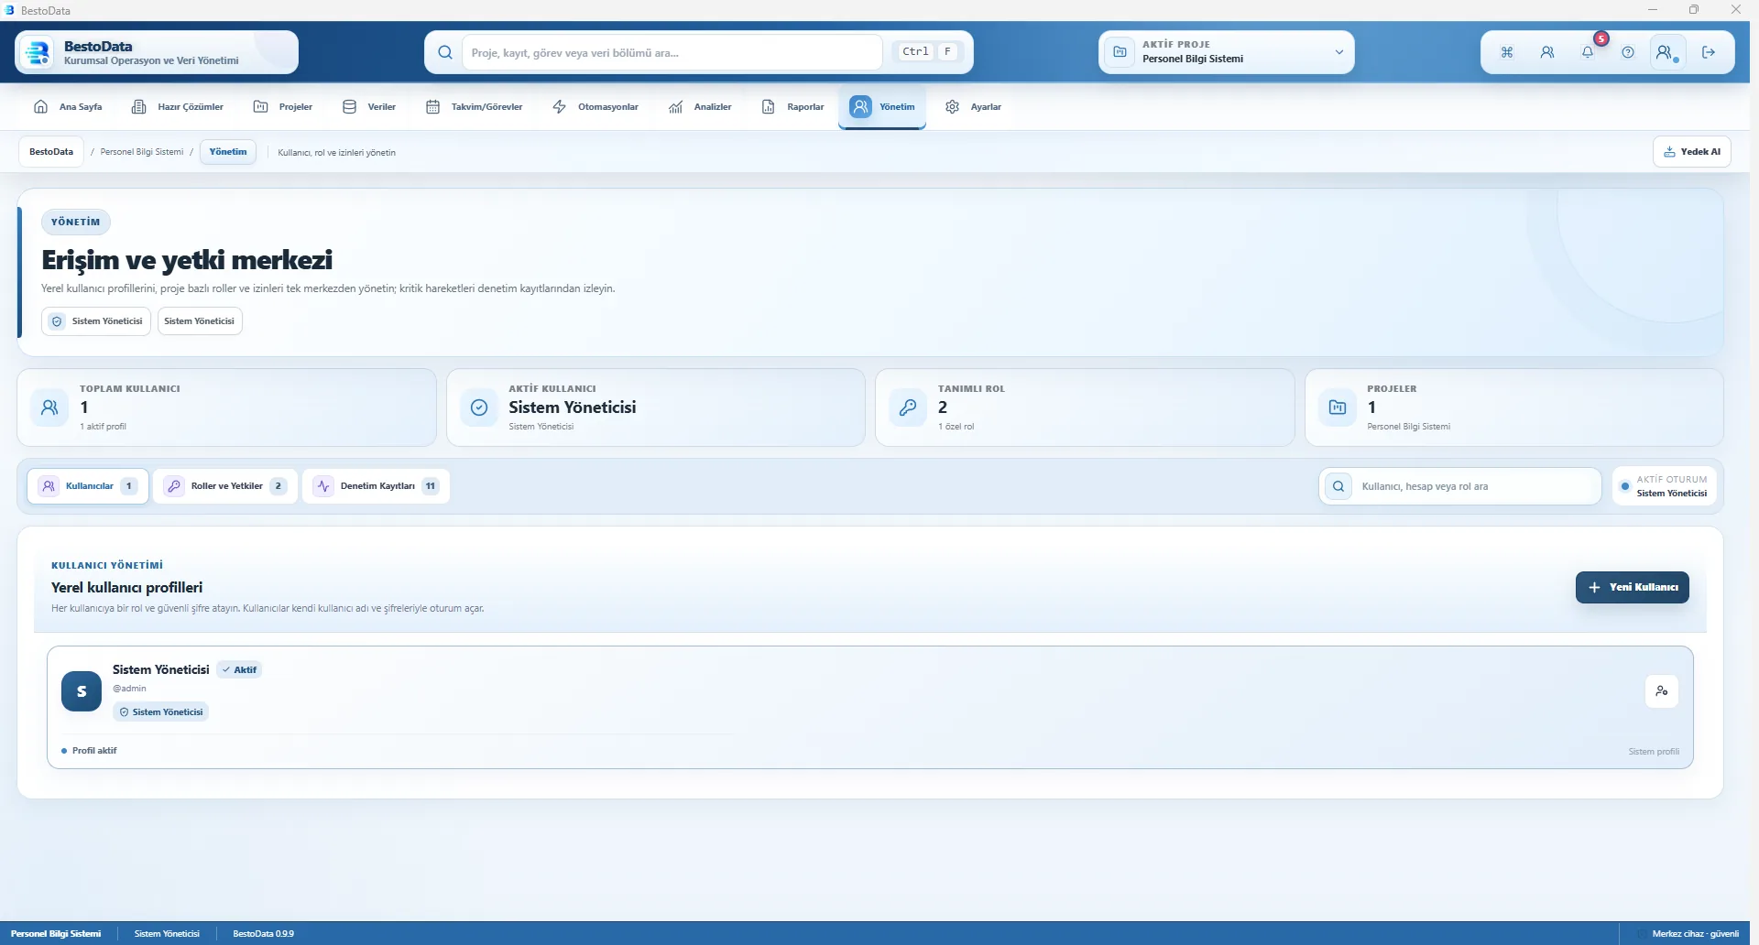
Task: Focus the Kullanıcı, hesap veya rol ara field
Action: coord(1460,486)
